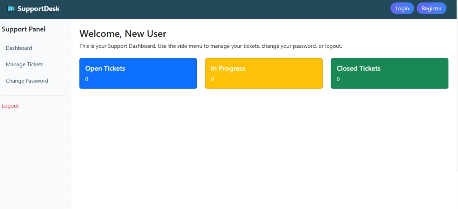
Task: Click the red Logout link
Action: [x=10, y=106]
